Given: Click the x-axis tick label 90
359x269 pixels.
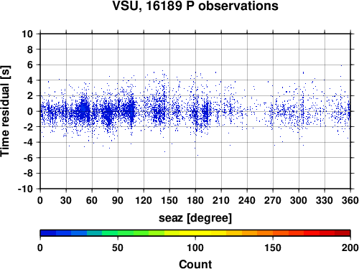Looking at the screenshot, I should (118, 200).
